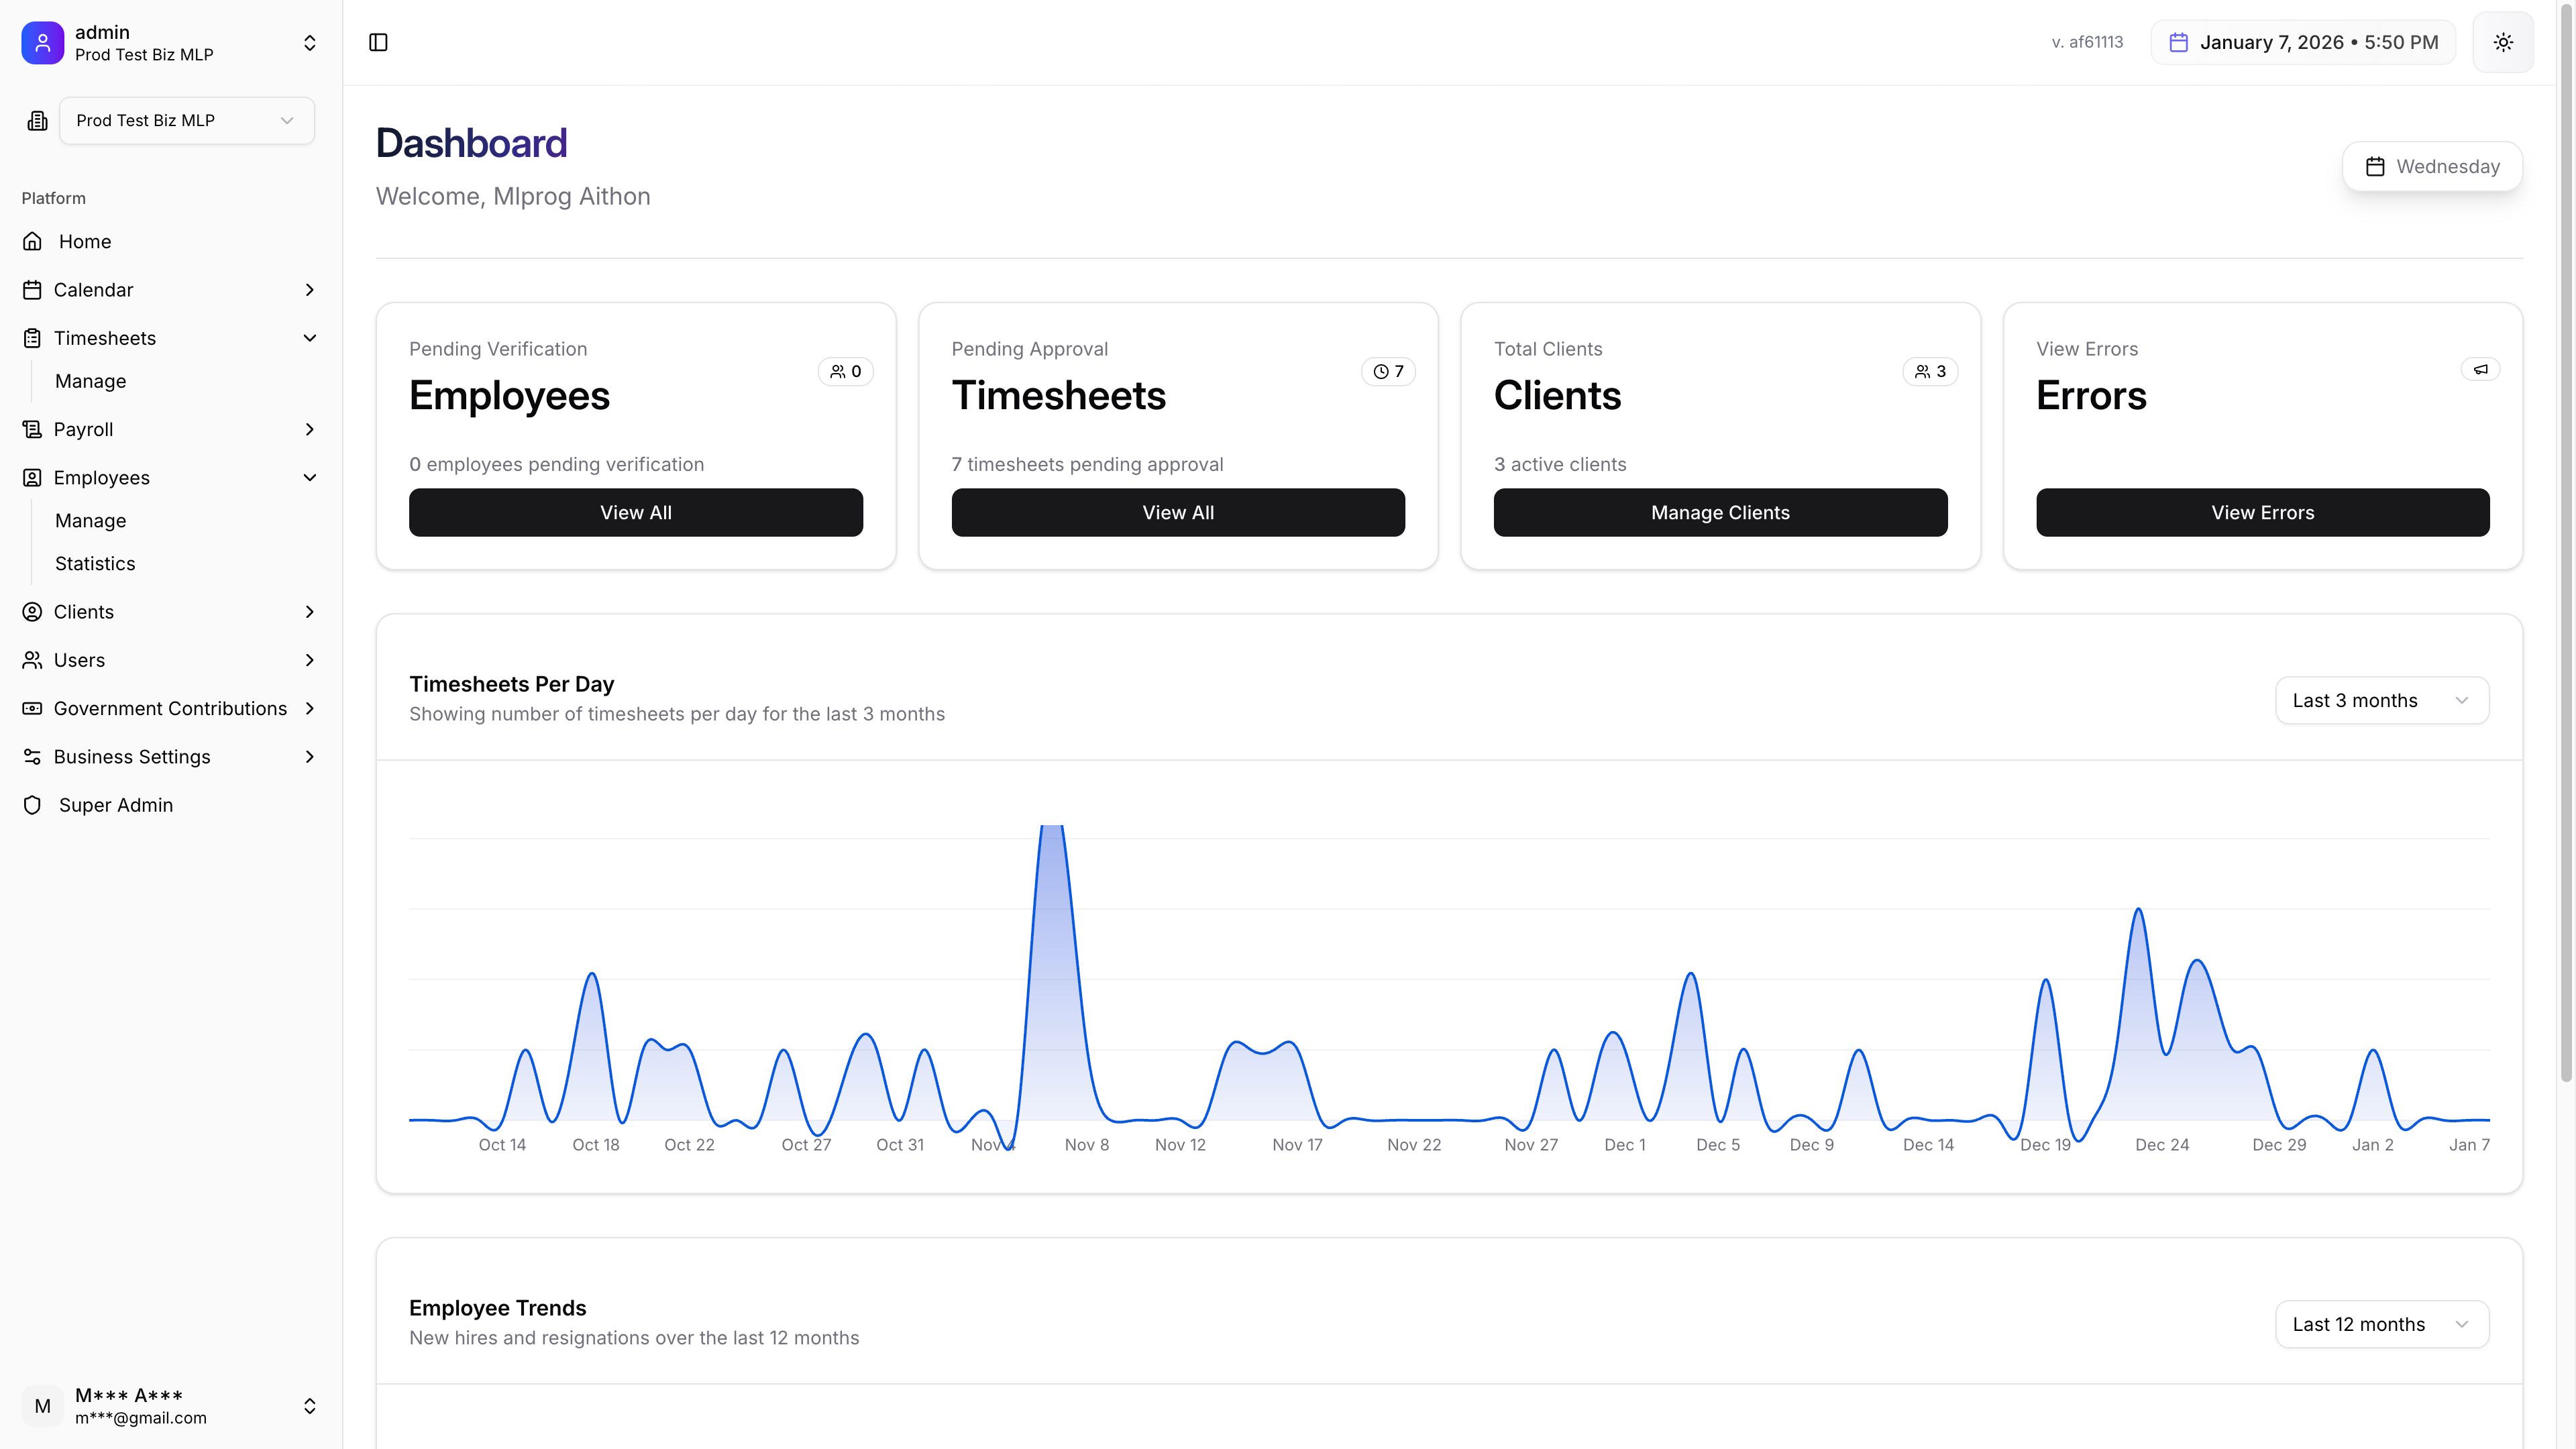Toggle light/dark theme with the sun icon
The image size is (2576, 1449).
pyautogui.click(x=2503, y=42)
